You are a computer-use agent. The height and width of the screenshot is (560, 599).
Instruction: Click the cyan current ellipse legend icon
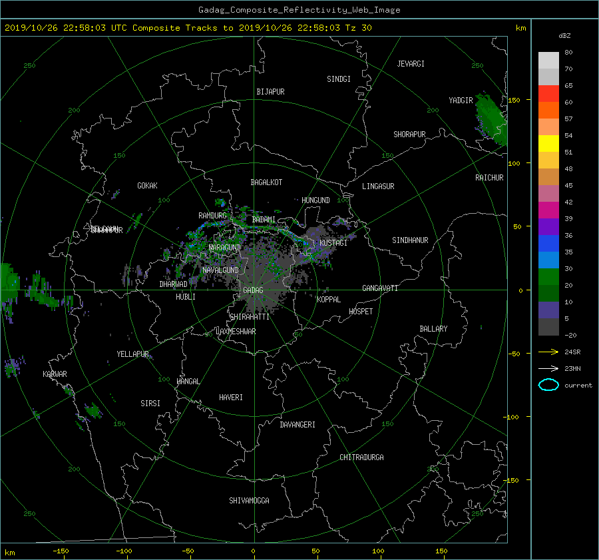pyautogui.click(x=548, y=385)
